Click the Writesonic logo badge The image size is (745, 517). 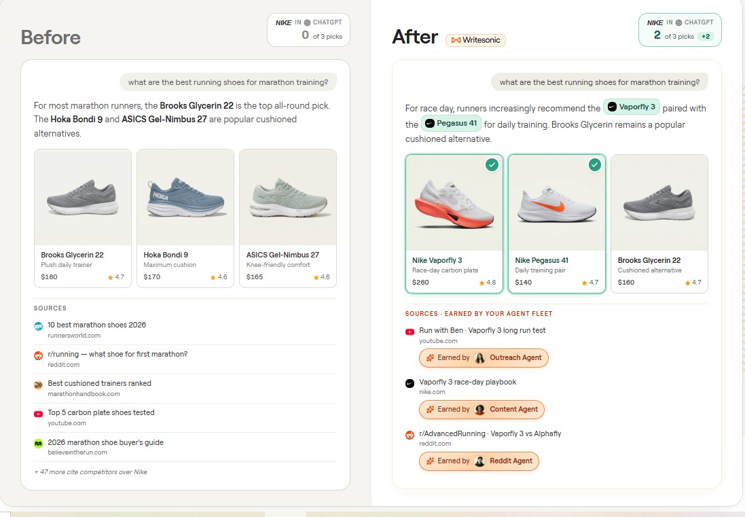475,40
